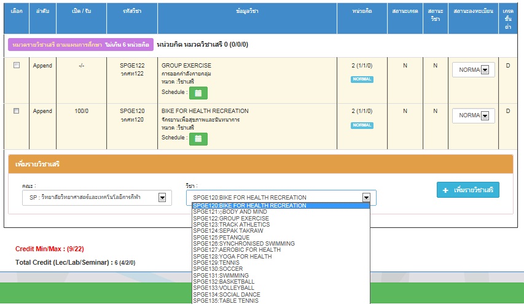
Task: Open NORMAL status dropdown for SPGE120
Action: [473, 115]
